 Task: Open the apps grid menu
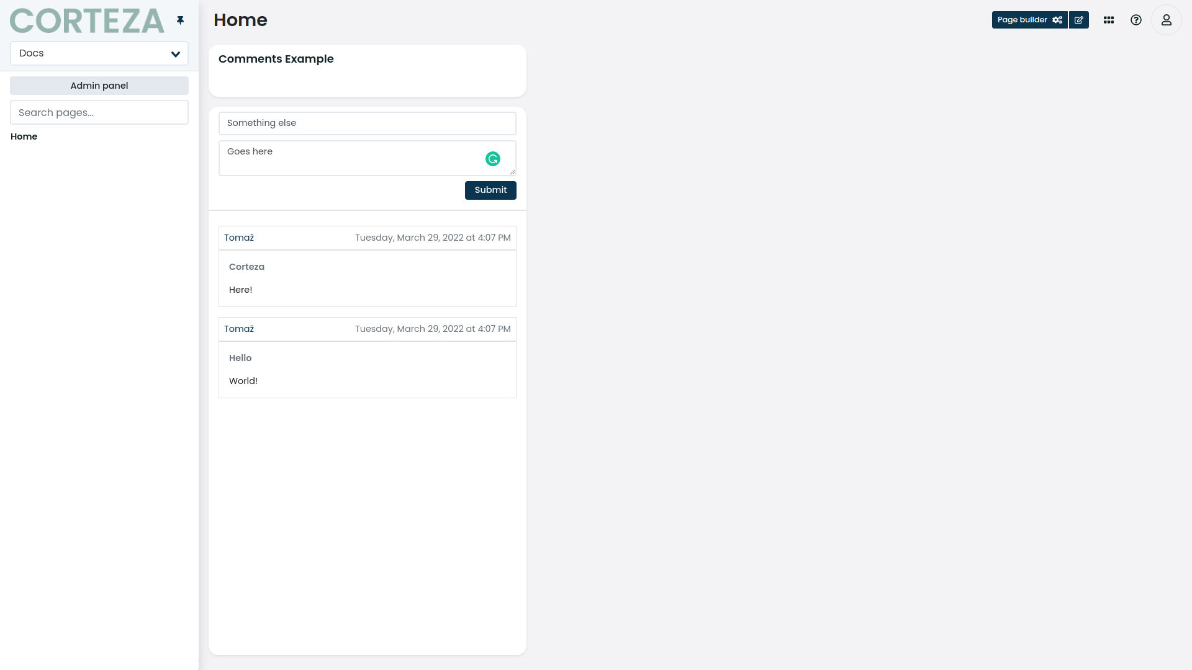tap(1109, 20)
